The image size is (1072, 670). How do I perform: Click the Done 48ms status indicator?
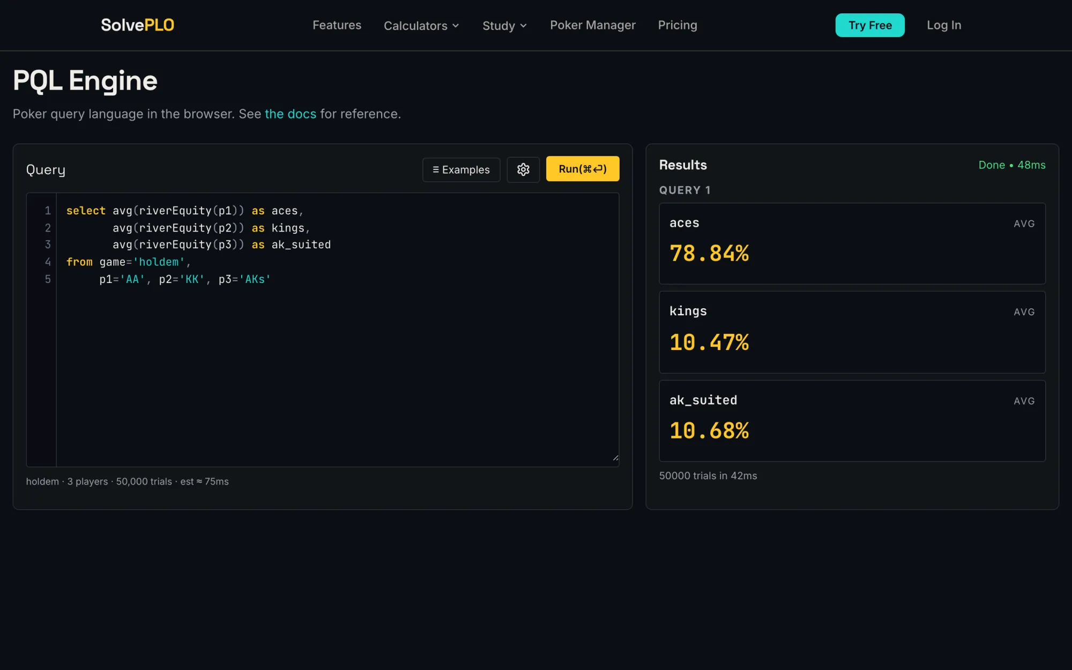tap(1011, 165)
